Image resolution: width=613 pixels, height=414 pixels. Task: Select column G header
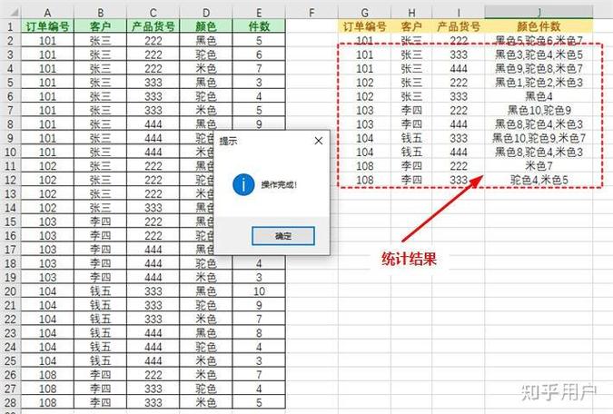tap(364, 13)
